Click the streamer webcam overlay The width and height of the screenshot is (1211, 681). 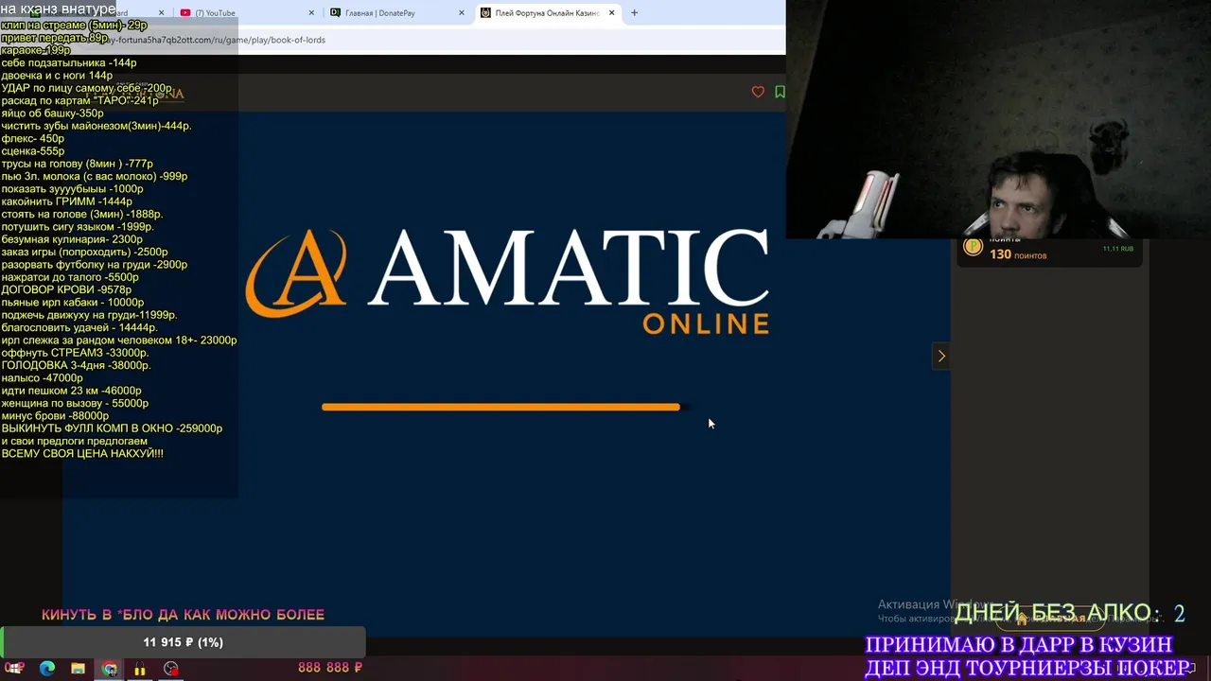tap(998, 119)
